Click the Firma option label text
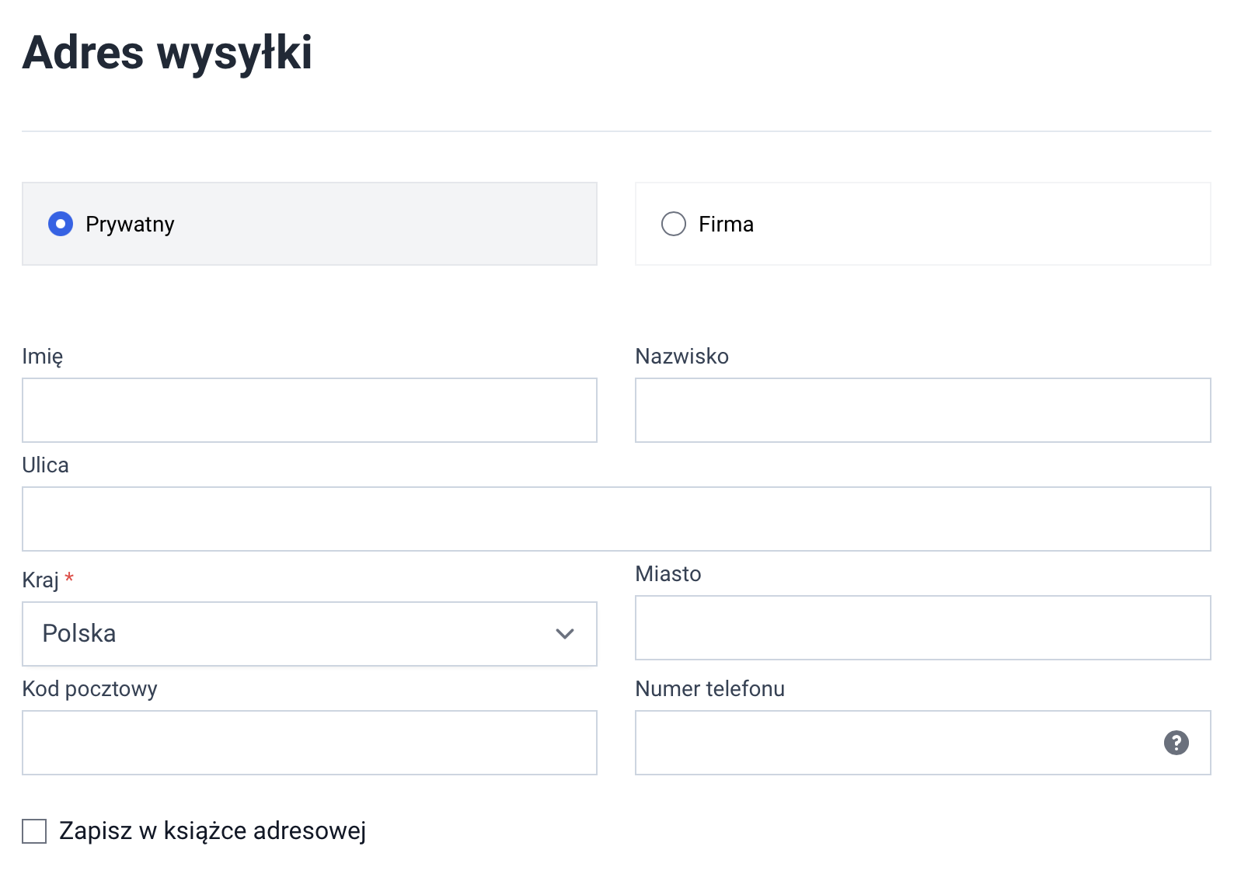The image size is (1248, 881). pos(726,225)
